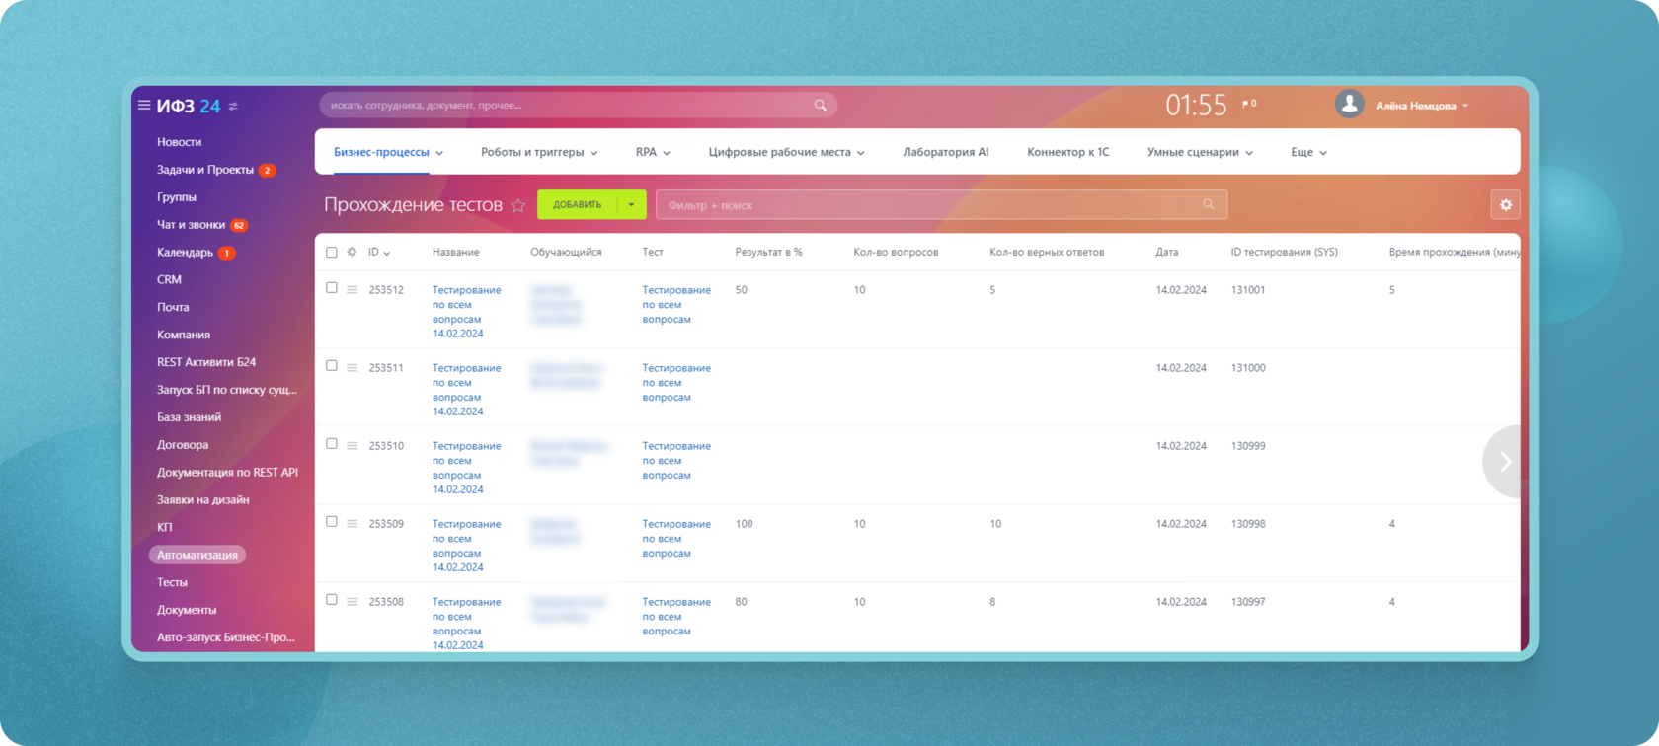This screenshot has height=746, width=1659.
Task: Check the row 253511 checkbox
Action: point(332,366)
